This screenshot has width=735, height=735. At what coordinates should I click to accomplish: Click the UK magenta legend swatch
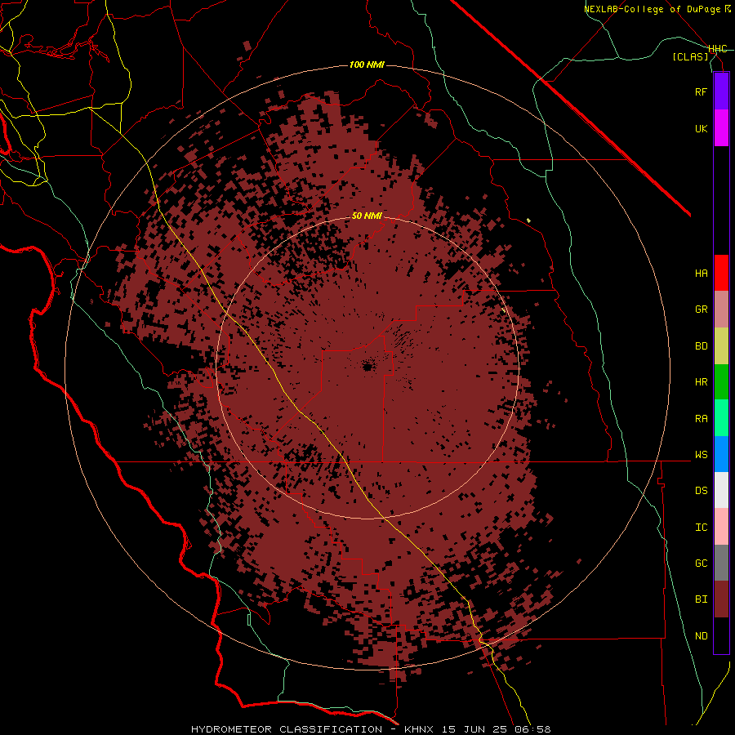click(721, 128)
